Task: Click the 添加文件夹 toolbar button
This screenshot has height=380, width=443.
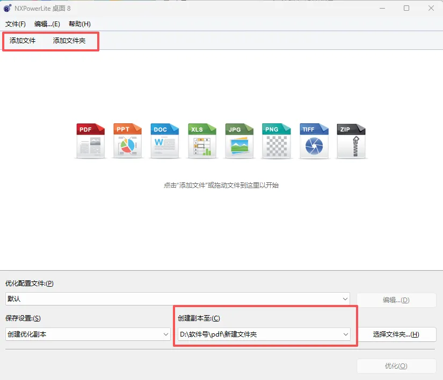Action: (69, 41)
